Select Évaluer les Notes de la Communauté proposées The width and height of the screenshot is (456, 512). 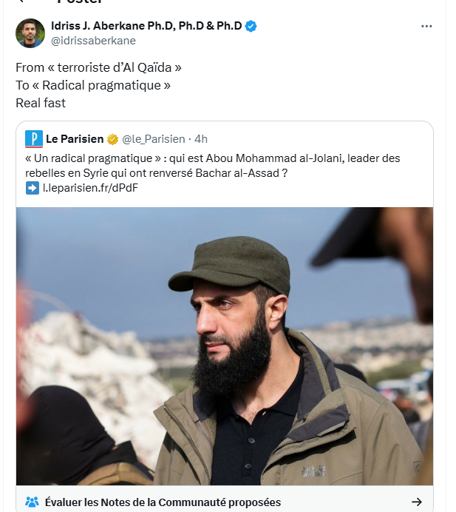[x=163, y=502]
